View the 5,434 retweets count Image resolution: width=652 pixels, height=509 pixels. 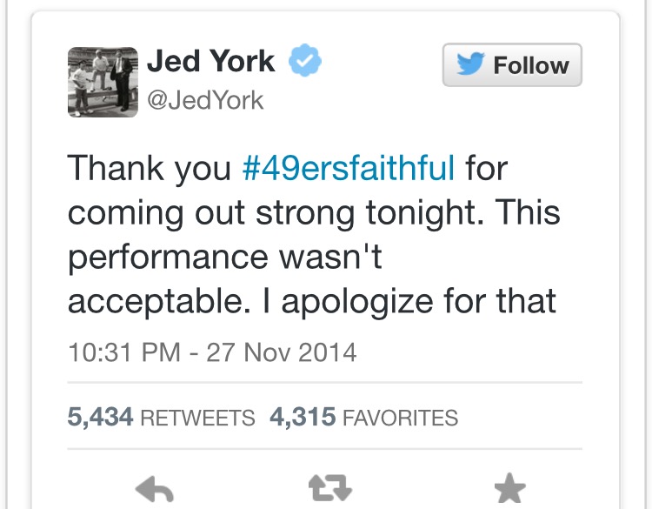pos(100,418)
